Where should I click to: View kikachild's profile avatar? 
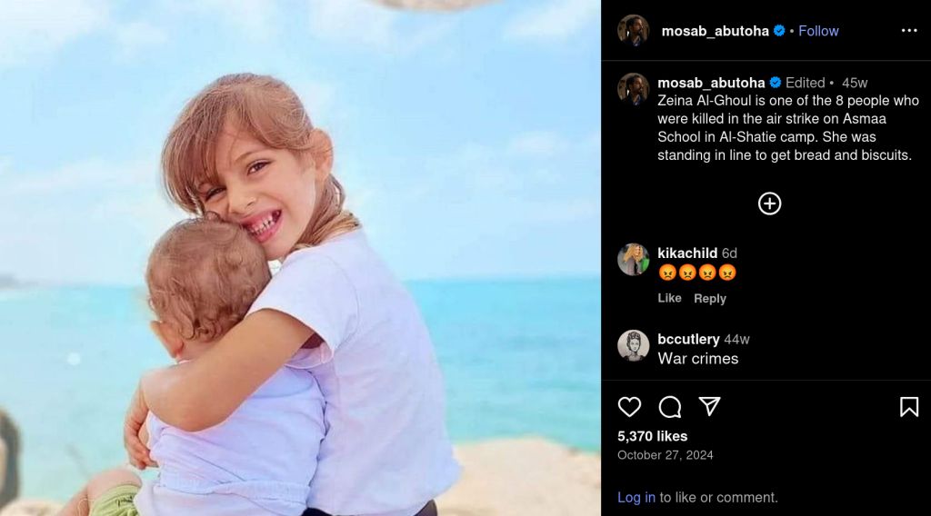pos(633,259)
